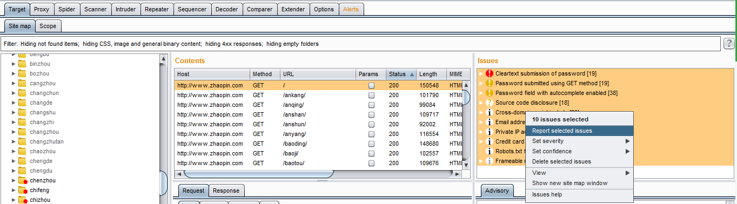Viewport: 737px width, 204px height.
Task: Click the folder icon of changzhi
Action: (x=22, y=122)
